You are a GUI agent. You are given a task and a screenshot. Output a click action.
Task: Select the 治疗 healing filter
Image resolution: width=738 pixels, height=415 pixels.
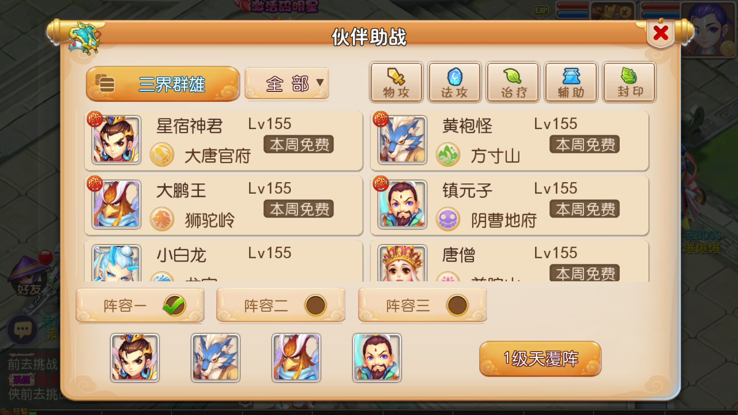pos(513,82)
